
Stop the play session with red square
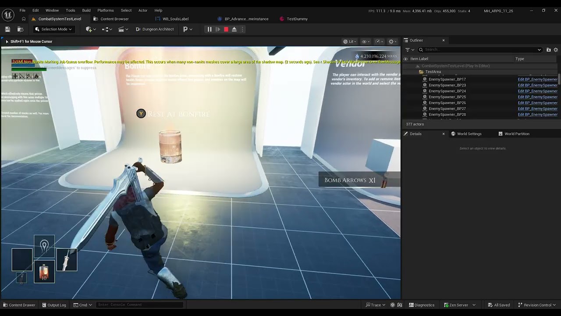(226, 29)
